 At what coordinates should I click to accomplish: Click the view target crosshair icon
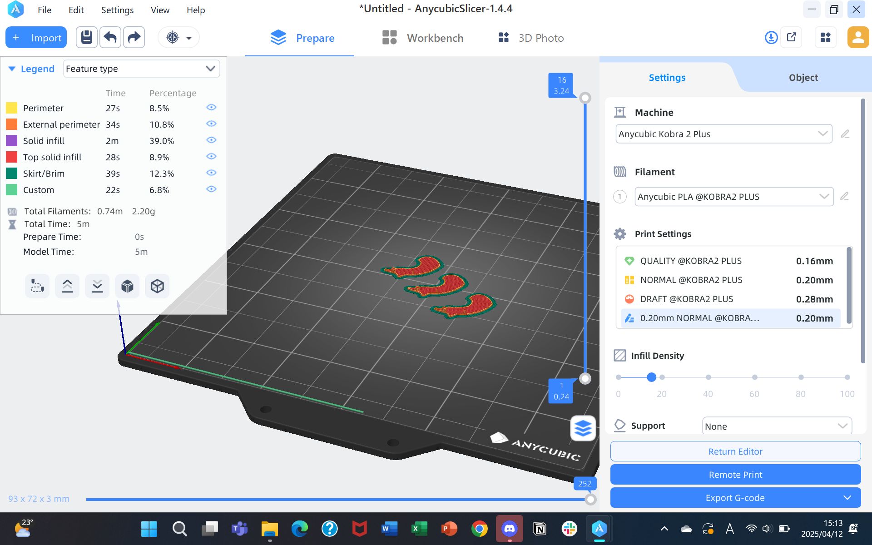tap(173, 38)
